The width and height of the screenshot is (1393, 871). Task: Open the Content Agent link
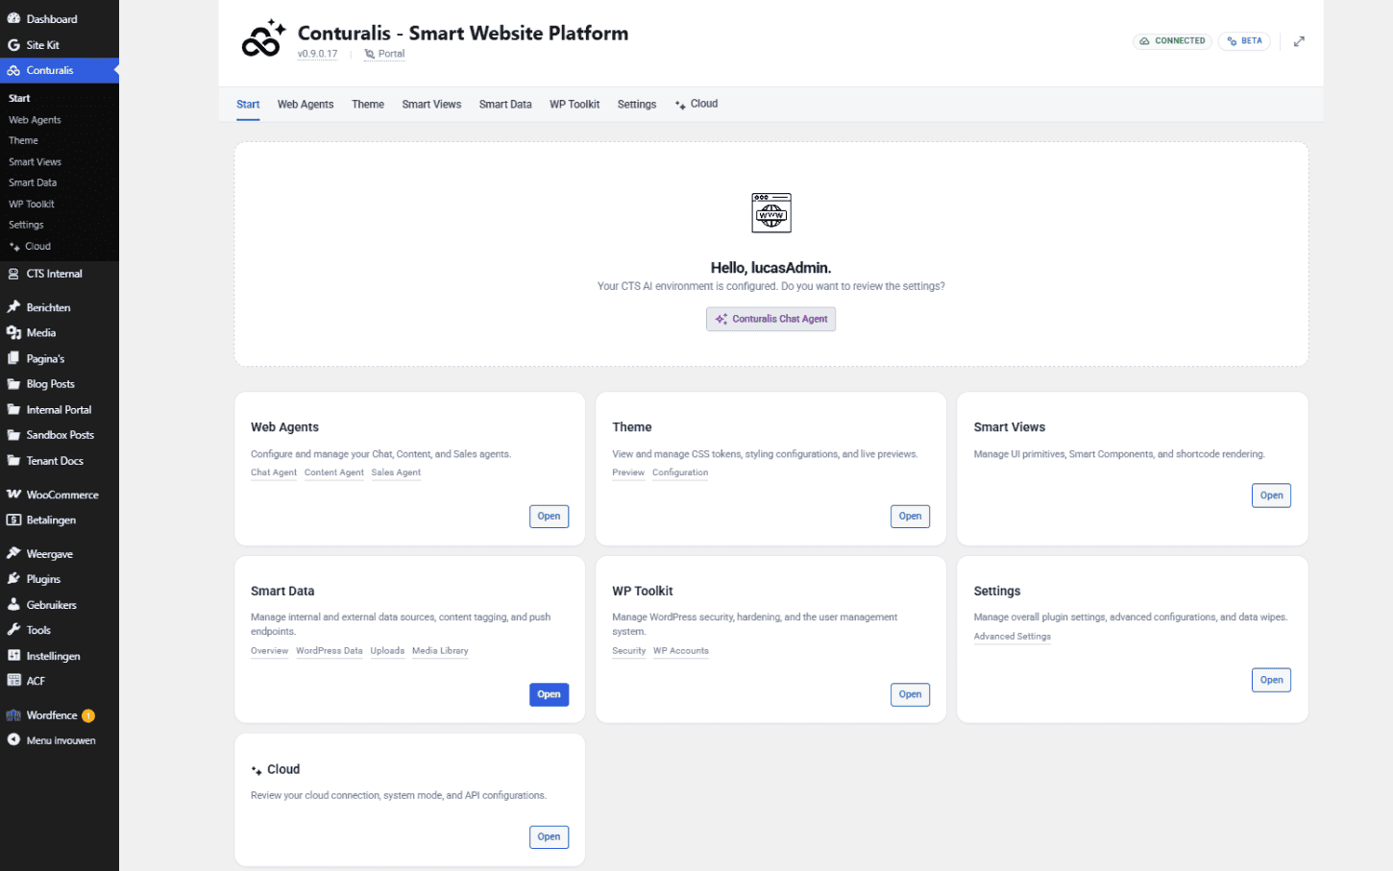coord(334,472)
